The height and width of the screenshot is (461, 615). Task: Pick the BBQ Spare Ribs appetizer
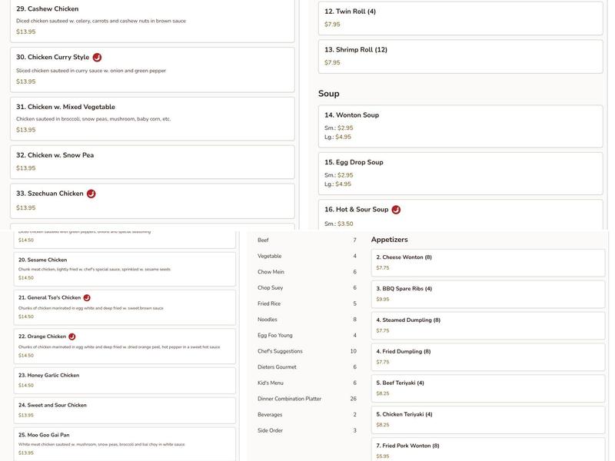487,294
